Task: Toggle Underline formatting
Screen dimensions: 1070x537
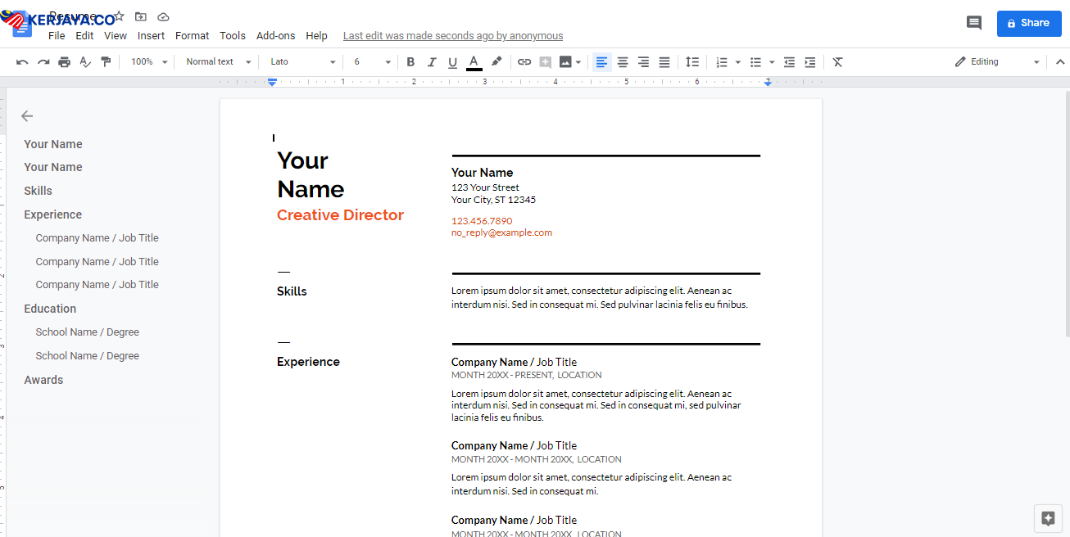Action: tap(453, 62)
